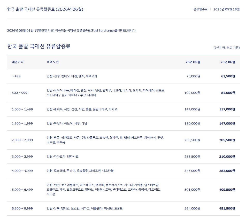Select the 2,000 ~ 2,999 distance cell
This screenshot has width=246, height=218.
tap(22, 140)
